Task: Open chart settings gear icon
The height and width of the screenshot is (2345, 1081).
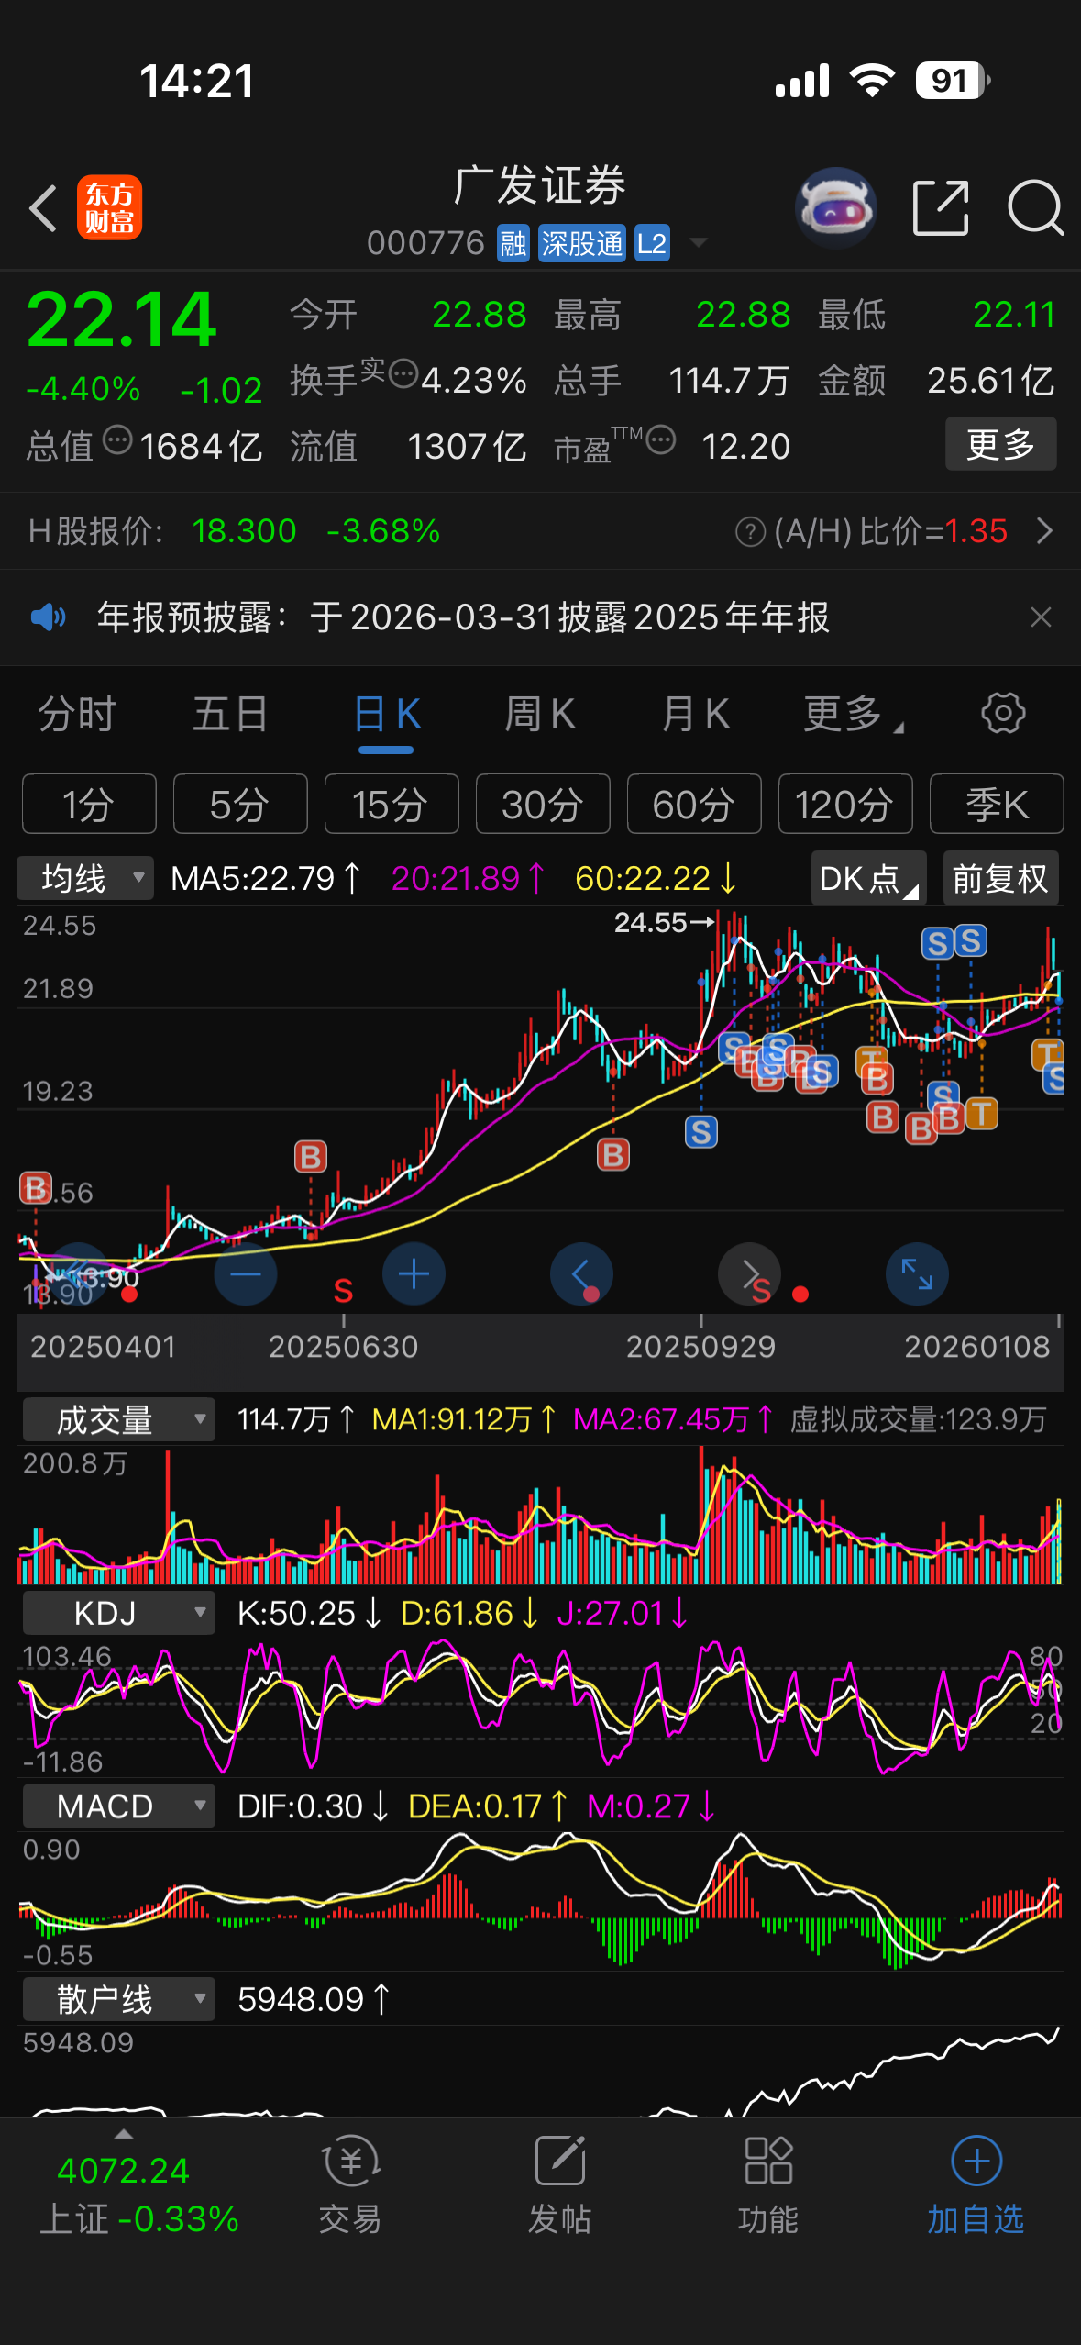Action: point(1003,713)
